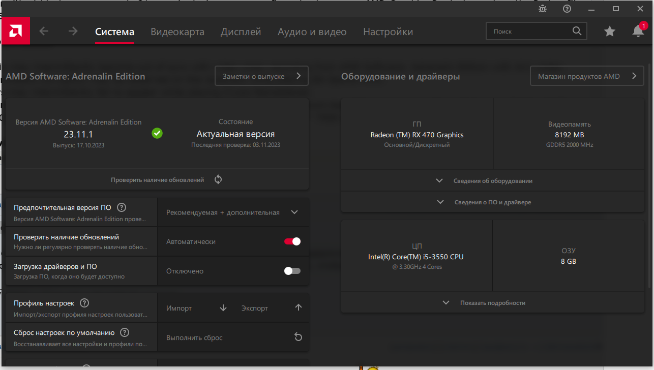Open notifications bell icon
The height and width of the screenshot is (370, 654).
point(638,31)
